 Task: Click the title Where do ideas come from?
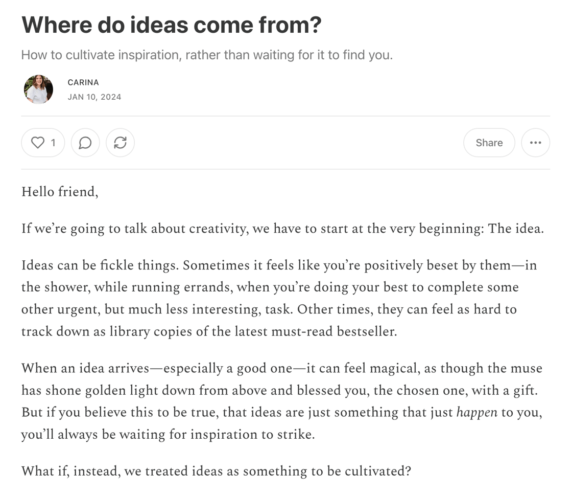(x=172, y=25)
